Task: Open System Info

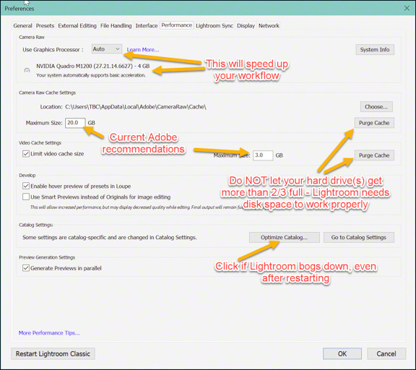Action: pyautogui.click(x=375, y=50)
